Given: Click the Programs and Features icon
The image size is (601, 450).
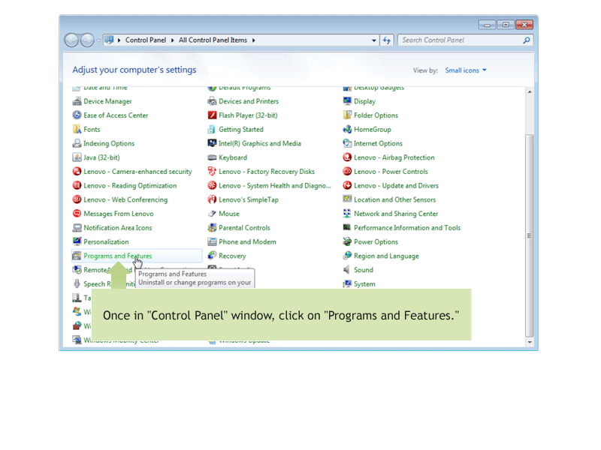Looking at the screenshot, I should 77,256.
